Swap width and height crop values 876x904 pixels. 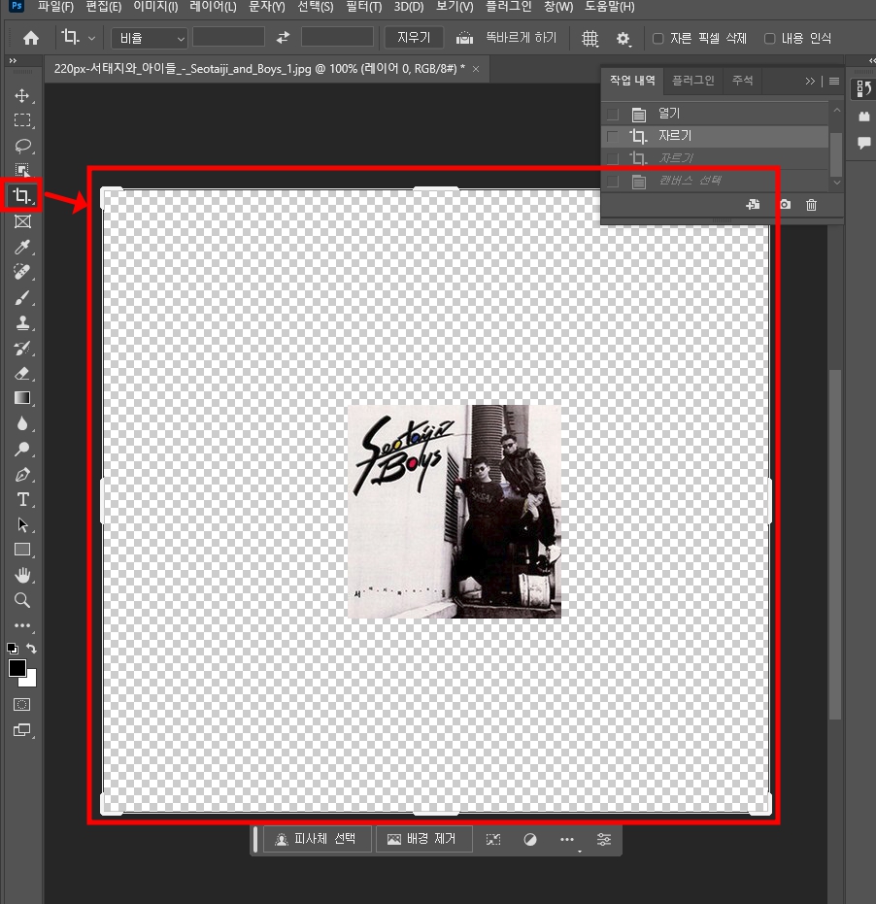(x=283, y=38)
